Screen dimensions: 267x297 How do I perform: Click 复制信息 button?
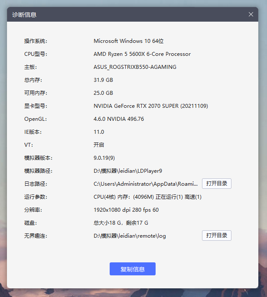132,269
